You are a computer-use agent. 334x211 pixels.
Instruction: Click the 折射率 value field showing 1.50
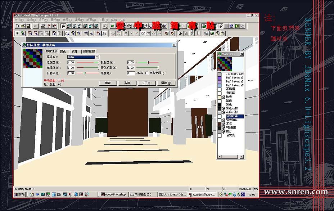tap(71, 73)
